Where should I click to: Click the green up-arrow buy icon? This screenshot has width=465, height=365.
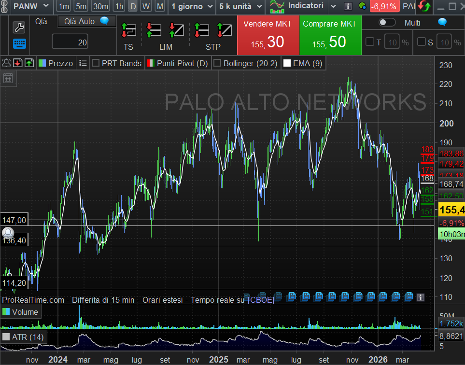pyautogui.click(x=29, y=63)
